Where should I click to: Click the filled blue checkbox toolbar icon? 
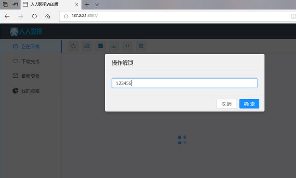point(101,46)
